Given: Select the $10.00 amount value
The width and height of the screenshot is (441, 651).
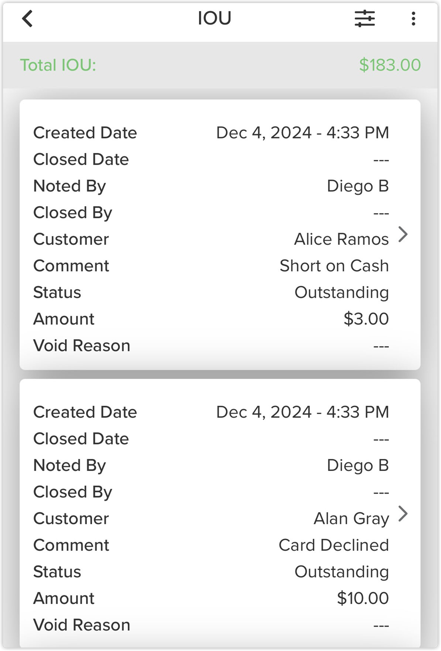Looking at the screenshot, I should [x=363, y=598].
